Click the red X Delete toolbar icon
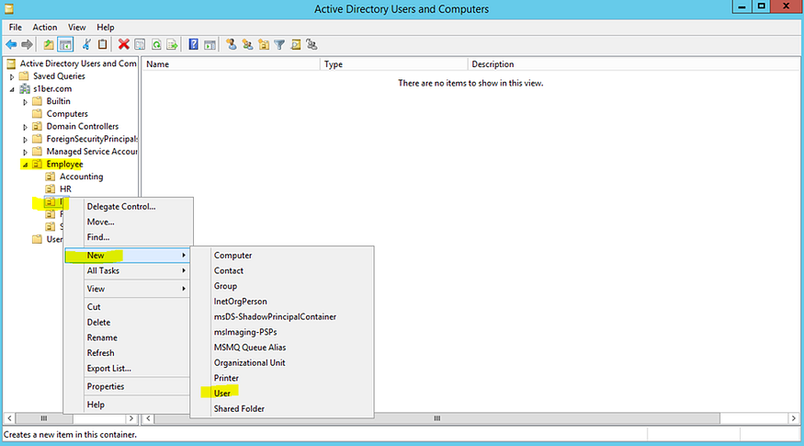Screen dimensions: 804x446 pyautogui.click(x=123, y=45)
